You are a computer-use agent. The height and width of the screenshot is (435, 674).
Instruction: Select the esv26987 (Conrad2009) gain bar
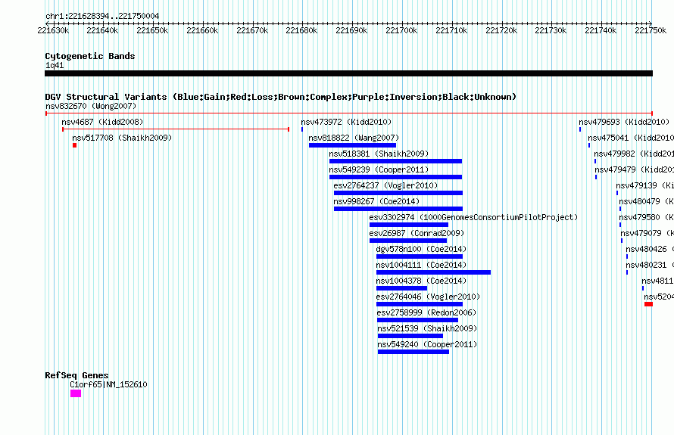click(408, 241)
